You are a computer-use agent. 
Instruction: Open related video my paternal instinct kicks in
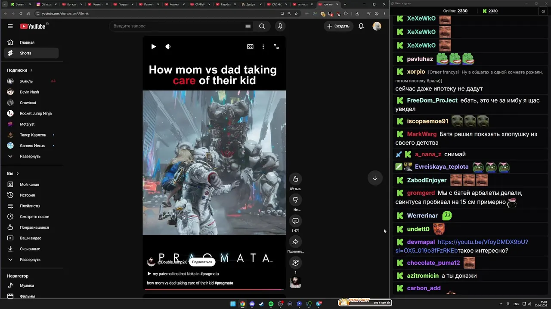[x=183, y=274]
